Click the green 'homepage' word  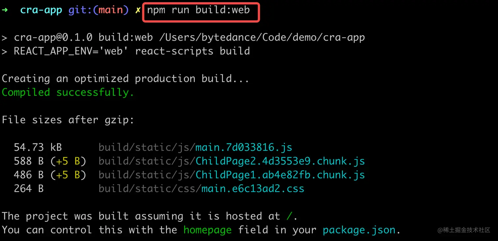tap(207, 230)
